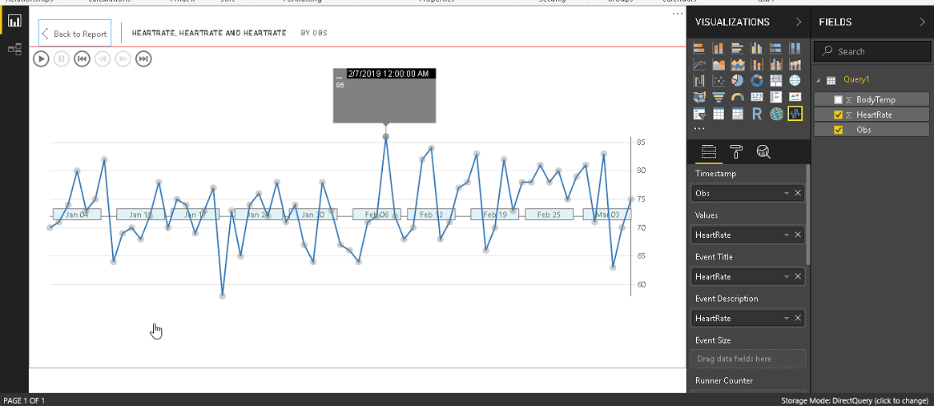
Task: Choose the funnel chart visualization
Action: (x=719, y=97)
